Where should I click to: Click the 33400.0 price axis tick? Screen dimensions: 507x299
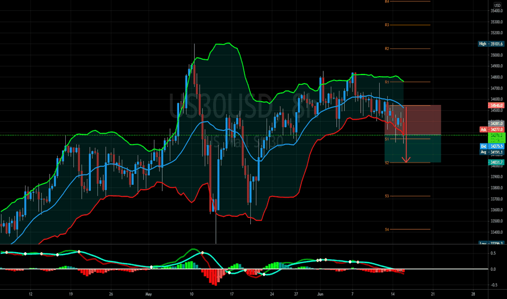[x=497, y=232]
